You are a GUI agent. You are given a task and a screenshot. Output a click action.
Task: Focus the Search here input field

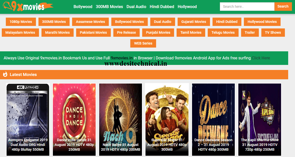247,7
